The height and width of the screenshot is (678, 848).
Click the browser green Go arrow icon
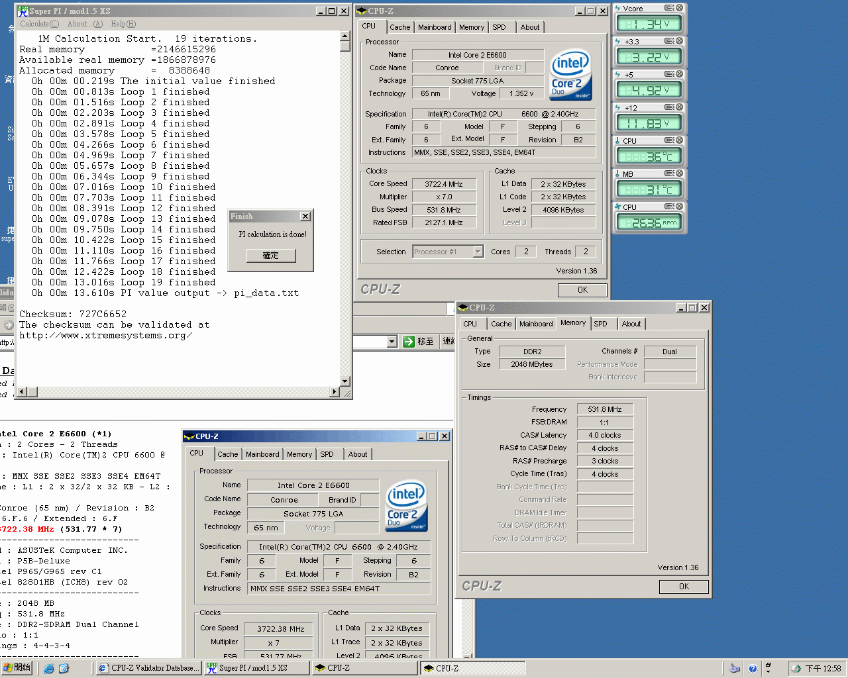coord(409,342)
